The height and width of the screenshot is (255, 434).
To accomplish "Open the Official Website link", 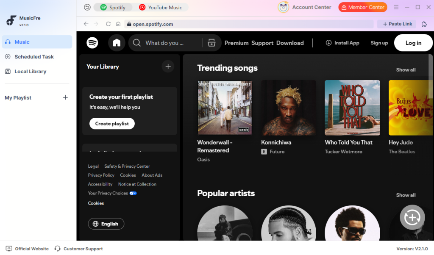I will pos(27,249).
